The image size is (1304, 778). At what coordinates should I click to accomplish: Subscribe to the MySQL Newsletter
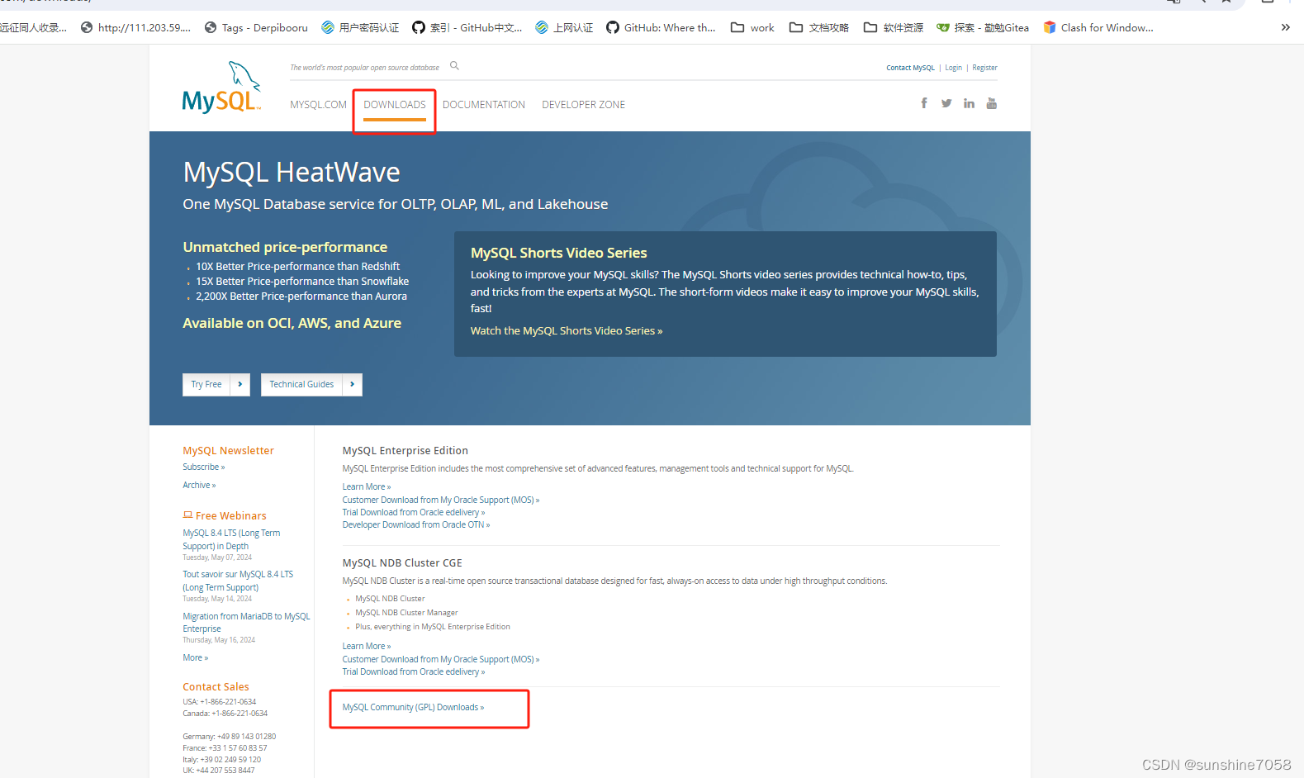pos(203,467)
